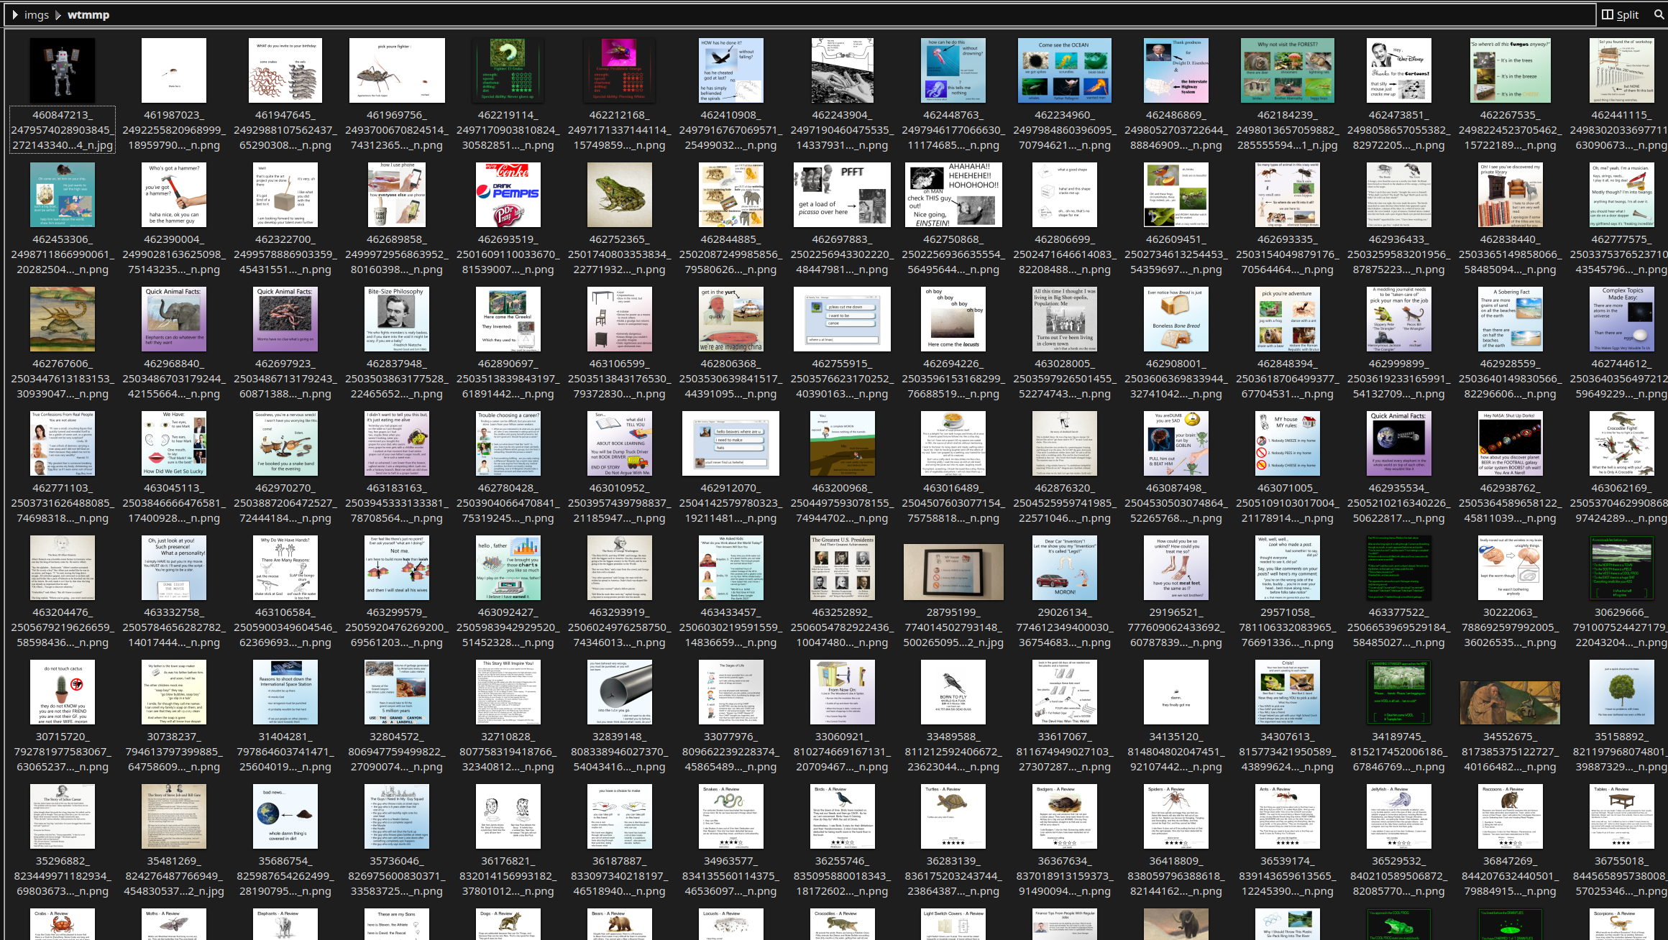Select 'Tables - A Review' thumbnail
Screen dimensions: 1668x940
(1622, 816)
